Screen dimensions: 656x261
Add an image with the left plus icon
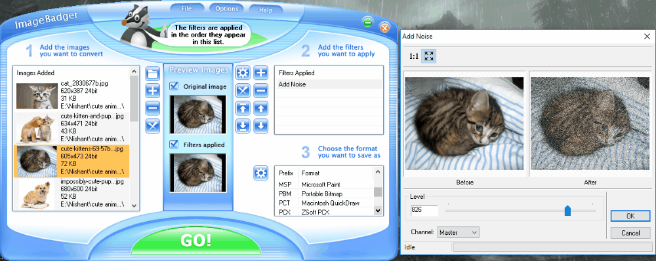(153, 90)
